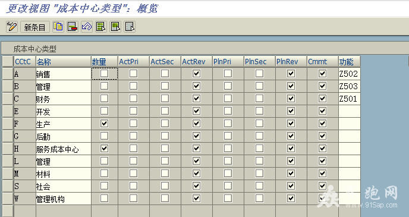Image resolution: width=409 pixels, height=217 pixels.
Task: Uncheck the 数量 box for row 生产
Action: (105, 124)
